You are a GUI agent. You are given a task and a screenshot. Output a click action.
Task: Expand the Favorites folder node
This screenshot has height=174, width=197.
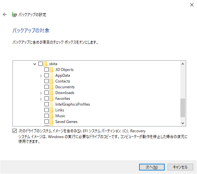41,99
